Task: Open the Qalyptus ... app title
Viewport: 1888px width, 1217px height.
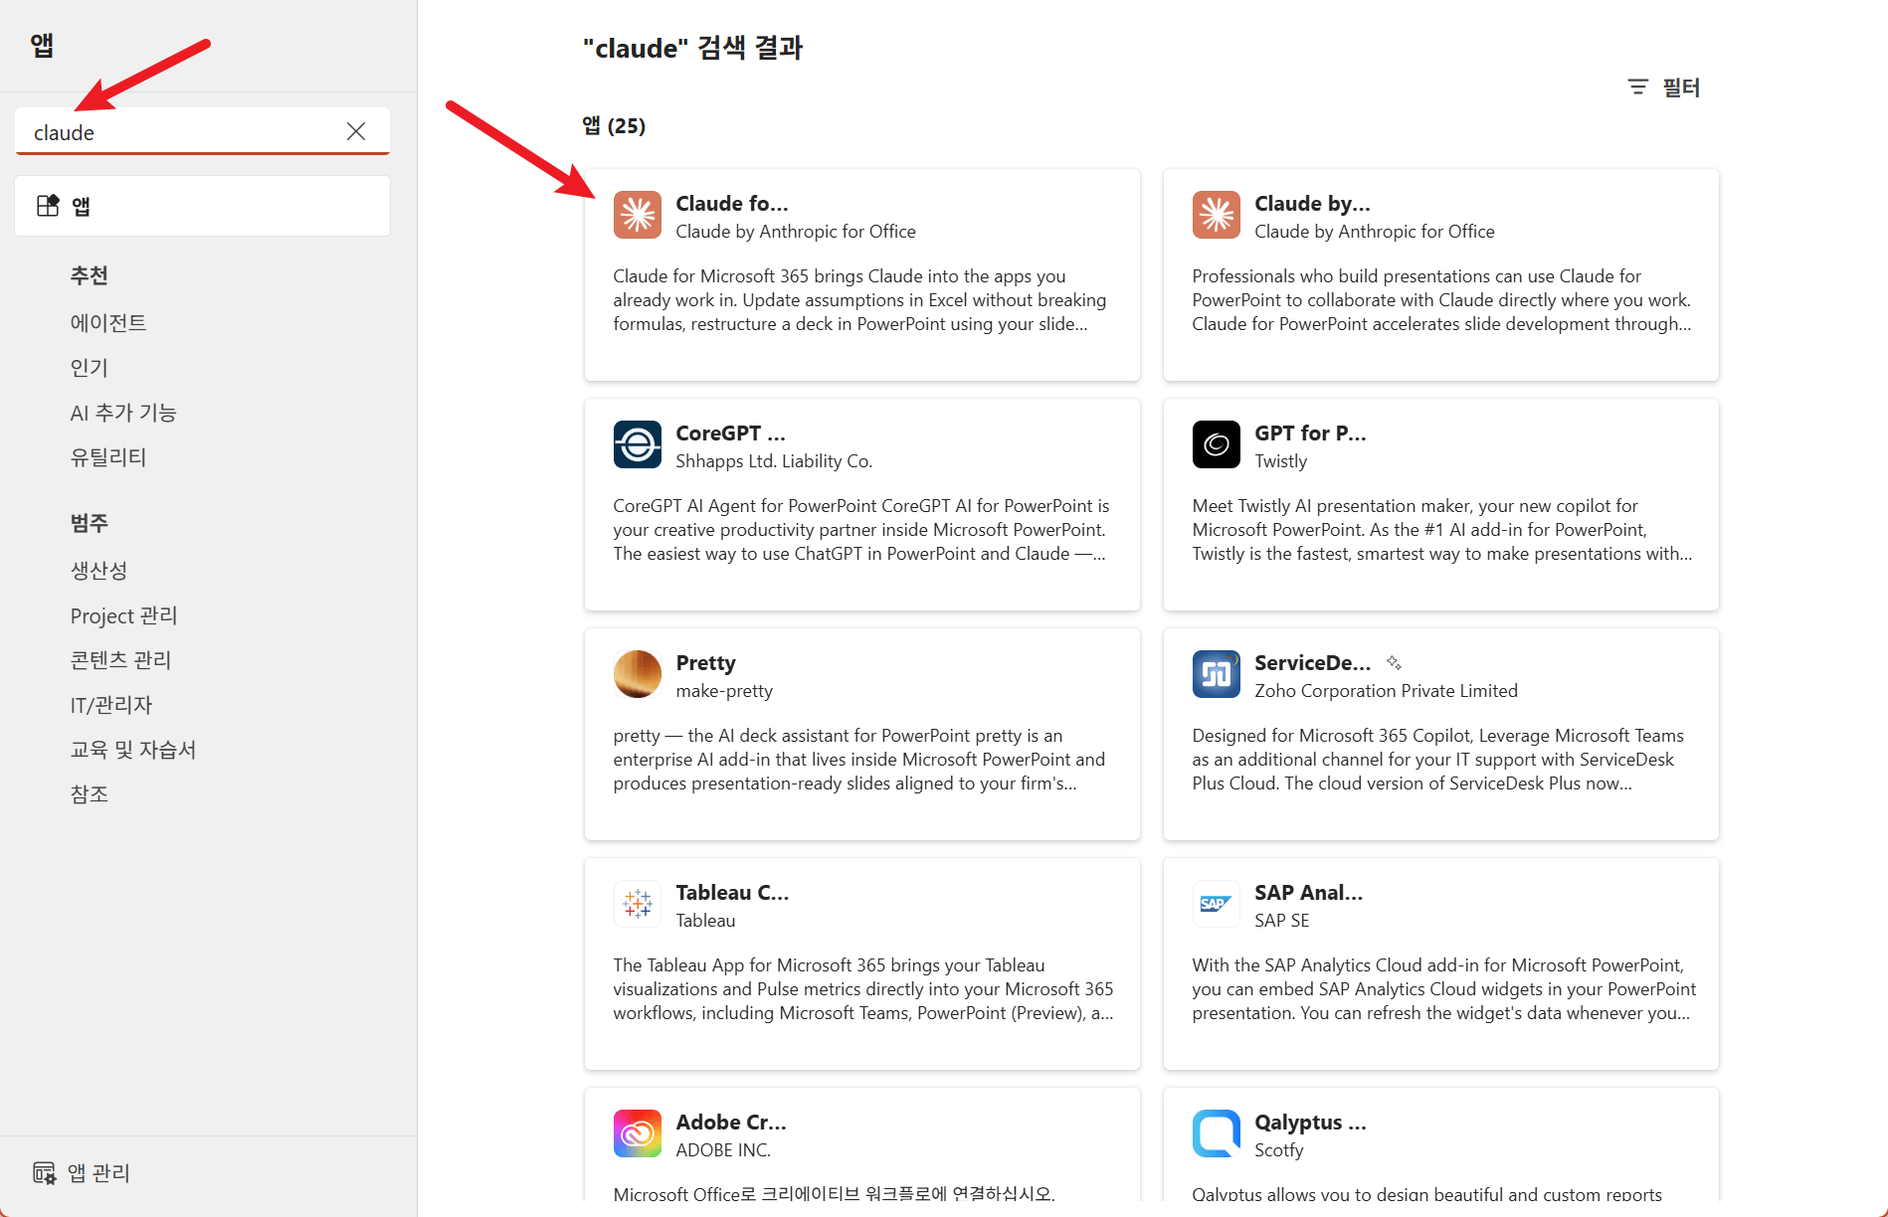Action: (x=1310, y=1122)
